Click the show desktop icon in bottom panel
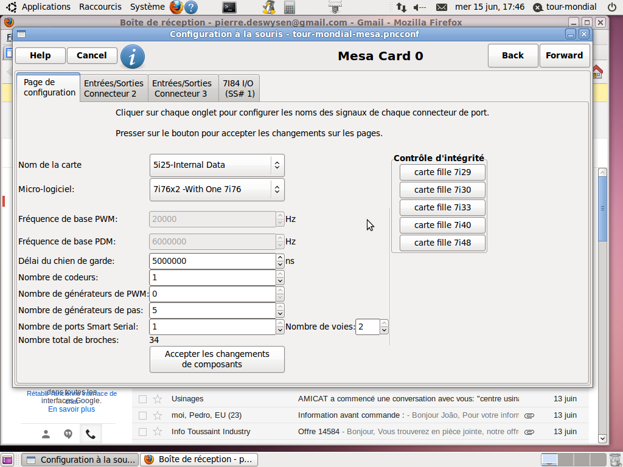The width and height of the screenshot is (623, 467). (7, 460)
